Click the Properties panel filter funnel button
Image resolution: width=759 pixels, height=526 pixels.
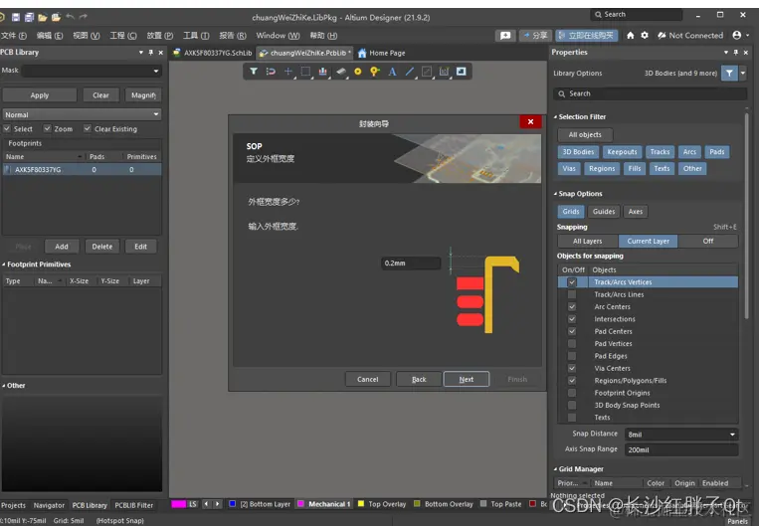point(729,73)
